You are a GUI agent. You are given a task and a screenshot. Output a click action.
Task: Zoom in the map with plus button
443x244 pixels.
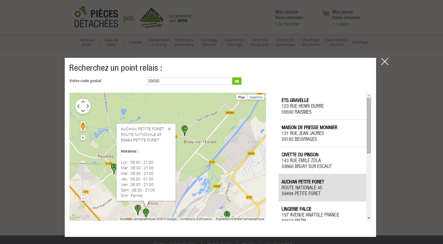pyautogui.click(x=83, y=138)
